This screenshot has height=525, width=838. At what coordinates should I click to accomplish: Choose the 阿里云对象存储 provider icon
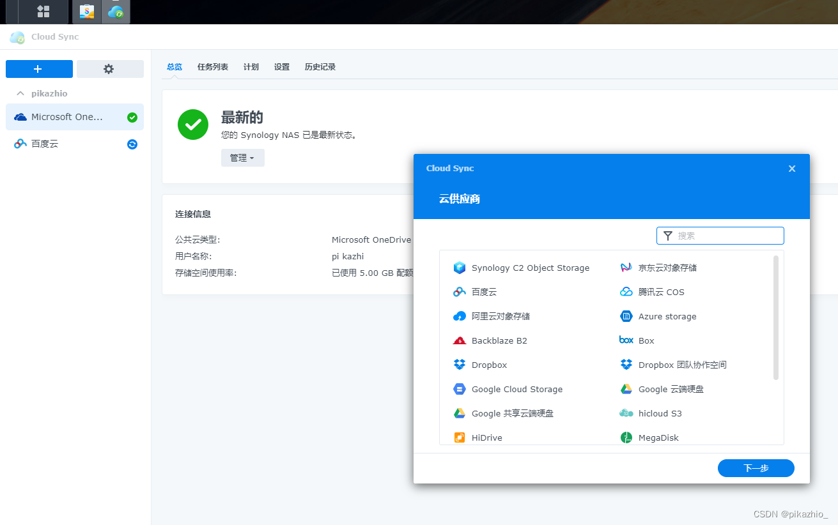click(460, 316)
